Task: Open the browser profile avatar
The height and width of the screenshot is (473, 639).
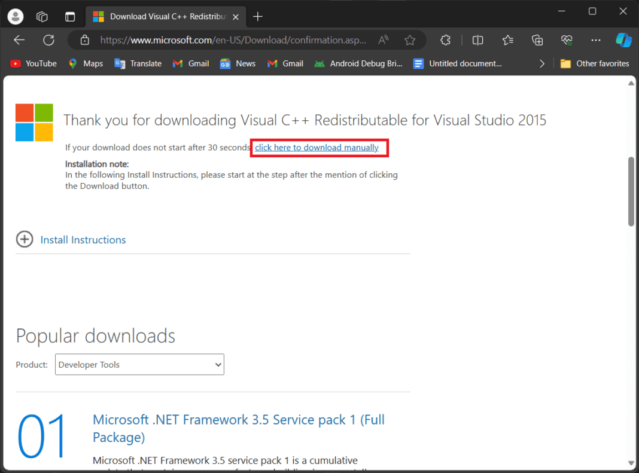Action: (15, 16)
